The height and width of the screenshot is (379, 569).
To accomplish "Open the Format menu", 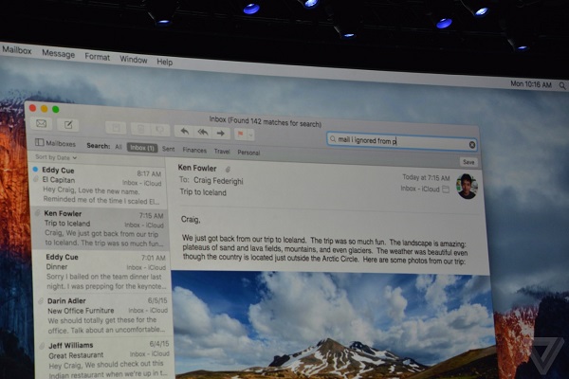I will pos(97,57).
